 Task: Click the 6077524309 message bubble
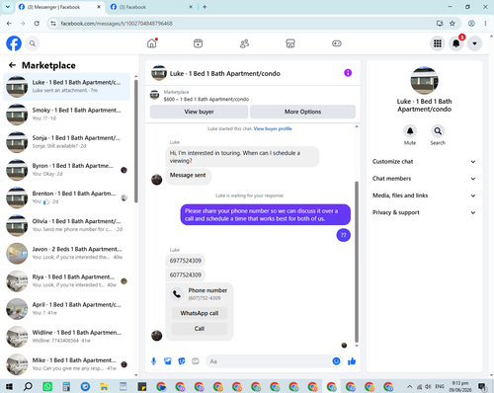[x=186, y=275]
